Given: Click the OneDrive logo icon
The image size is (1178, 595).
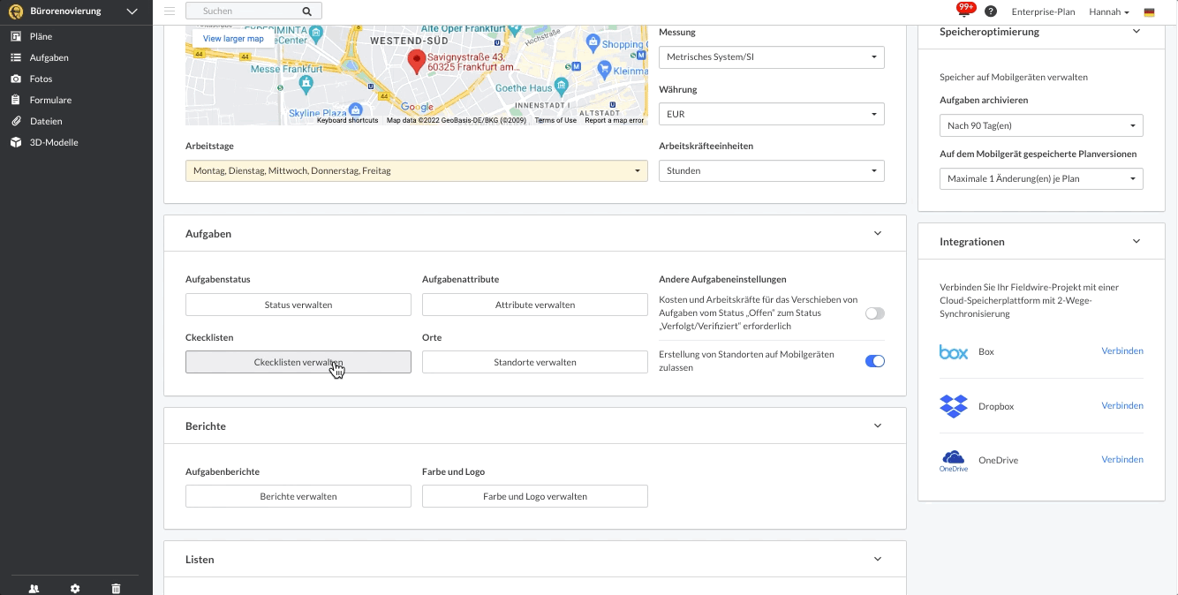Looking at the screenshot, I should 954,461.
